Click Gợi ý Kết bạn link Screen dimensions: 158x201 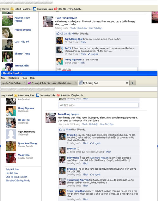12,169
